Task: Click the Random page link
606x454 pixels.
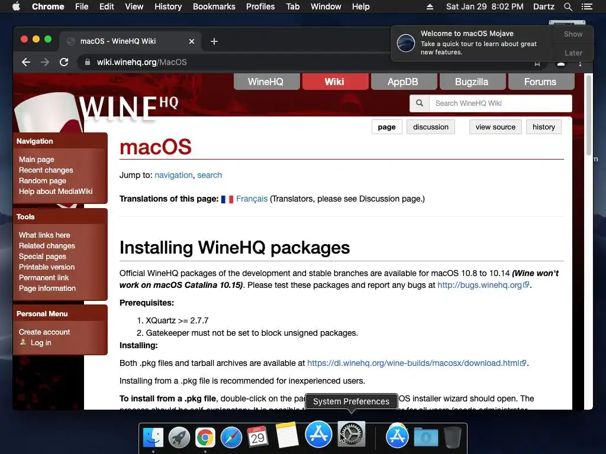Action: click(42, 181)
